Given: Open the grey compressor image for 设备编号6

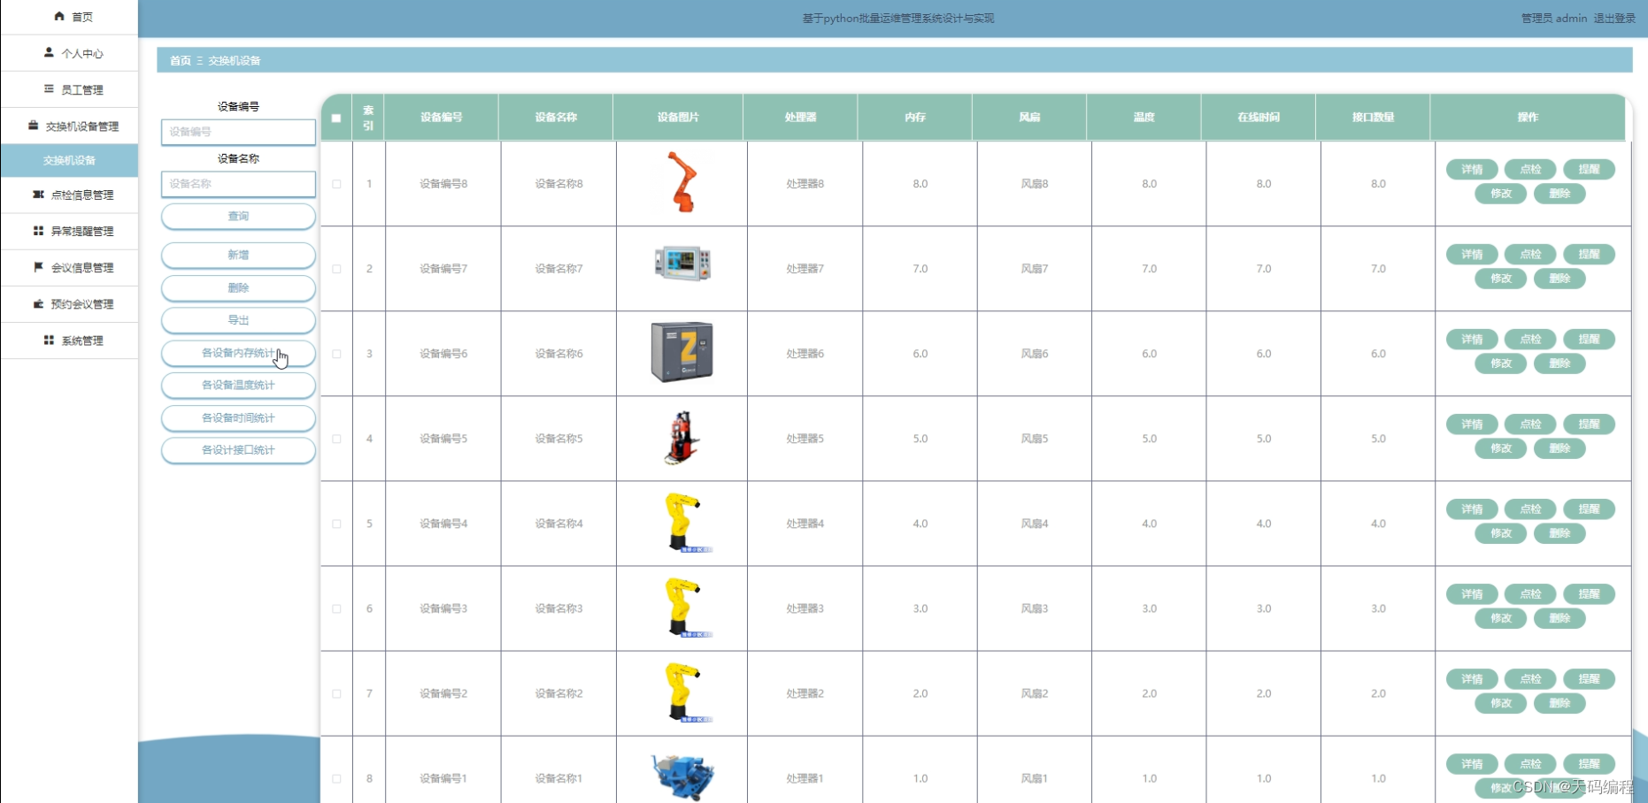Looking at the screenshot, I should pos(682,352).
